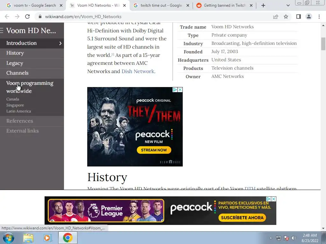The height and width of the screenshot is (244, 326).
Task: Click the chevron next to Introduction
Action: (60, 43)
